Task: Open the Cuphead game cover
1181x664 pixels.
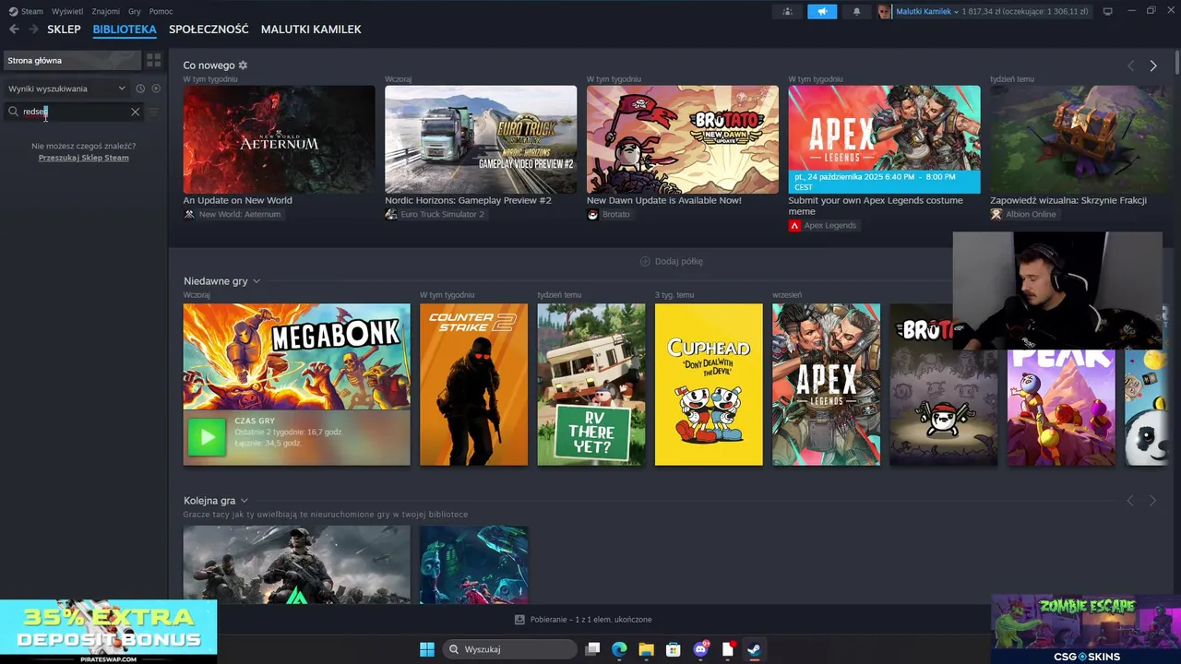Action: point(709,385)
